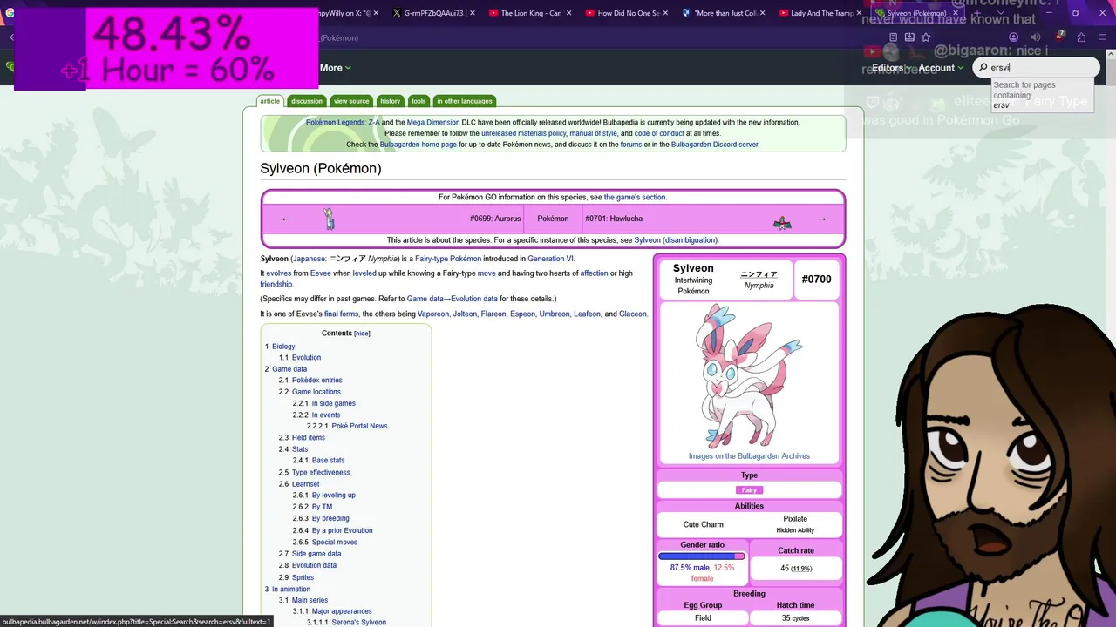This screenshot has width=1116, height=627.
Task: Expand the Editors dropdown
Action: pyautogui.click(x=892, y=67)
